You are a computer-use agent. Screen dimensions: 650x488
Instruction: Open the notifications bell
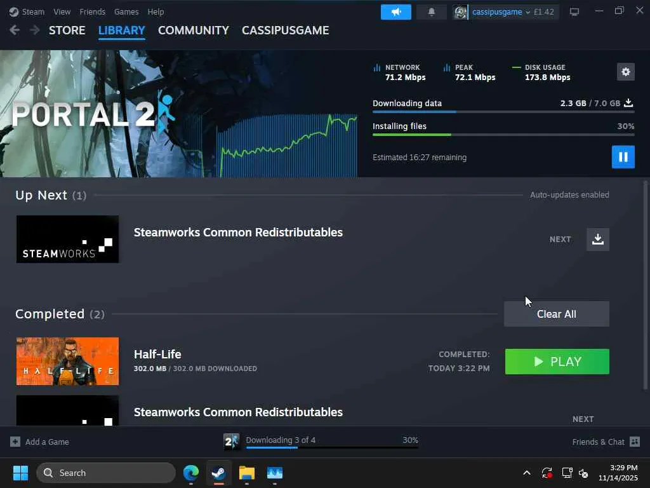tap(432, 12)
